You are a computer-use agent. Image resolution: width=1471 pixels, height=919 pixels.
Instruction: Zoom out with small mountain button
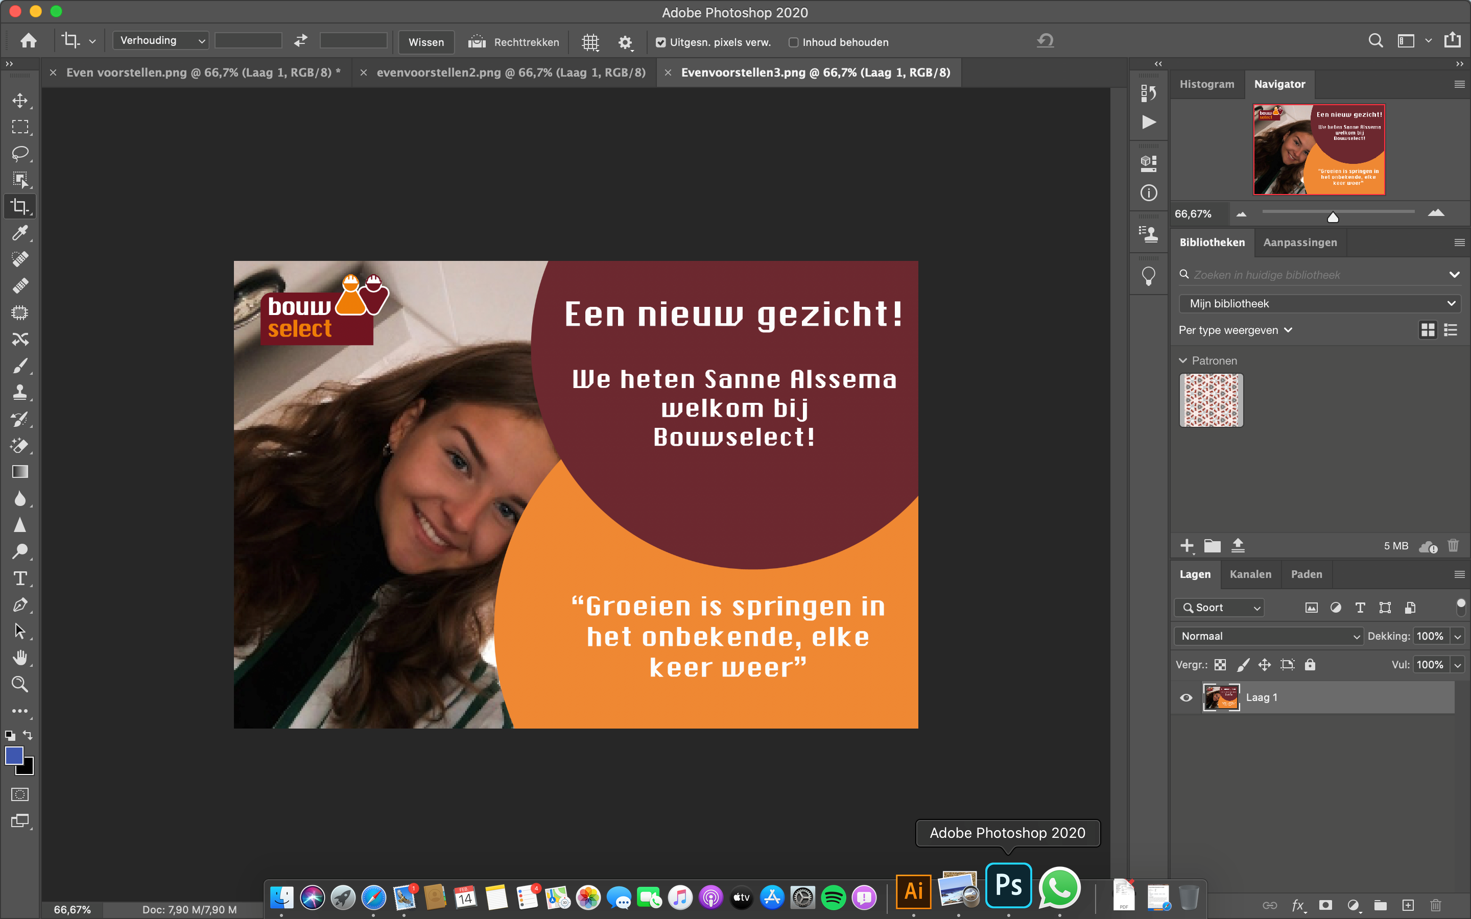[1241, 214]
